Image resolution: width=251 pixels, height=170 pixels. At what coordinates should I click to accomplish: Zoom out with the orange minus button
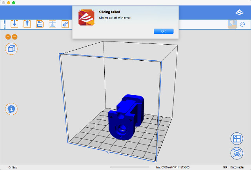(x=15, y=37)
